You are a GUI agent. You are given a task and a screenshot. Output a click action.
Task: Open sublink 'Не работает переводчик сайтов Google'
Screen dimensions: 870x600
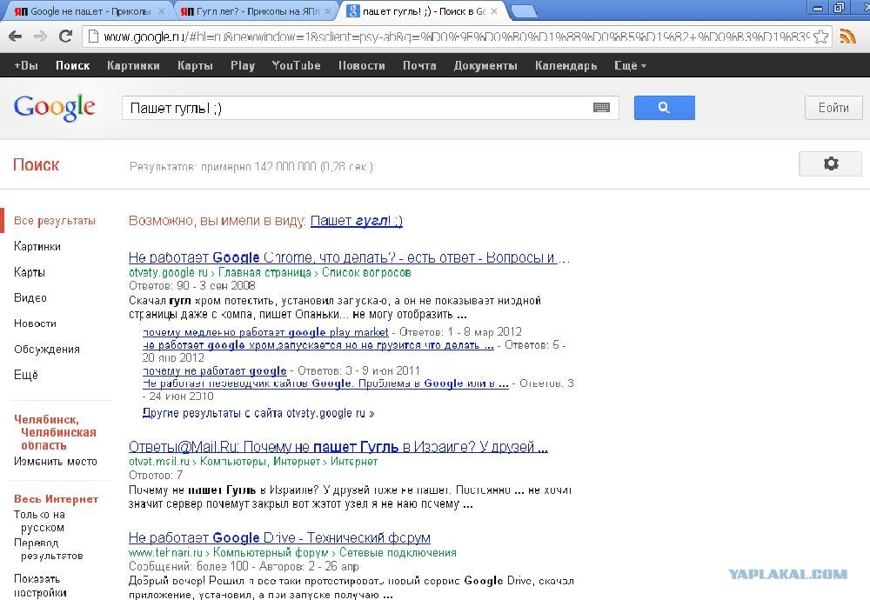point(325,383)
